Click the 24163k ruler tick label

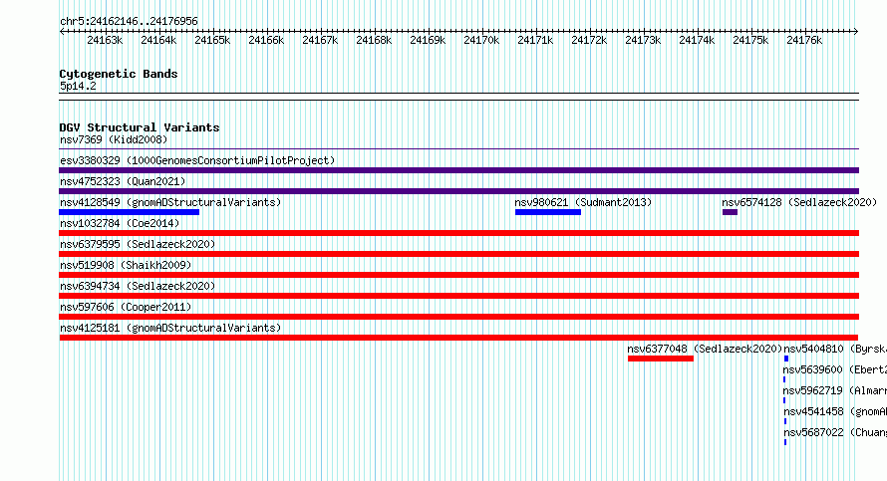click(105, 40)
